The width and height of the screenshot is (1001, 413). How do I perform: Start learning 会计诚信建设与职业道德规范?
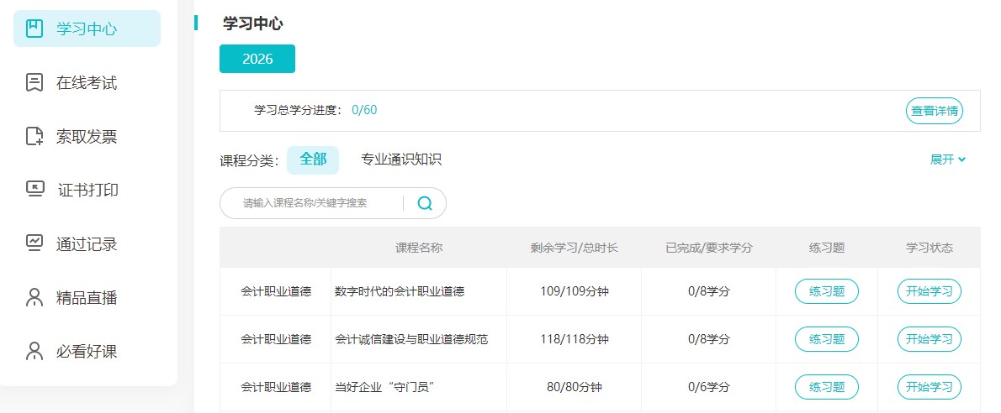click(929, 339)
